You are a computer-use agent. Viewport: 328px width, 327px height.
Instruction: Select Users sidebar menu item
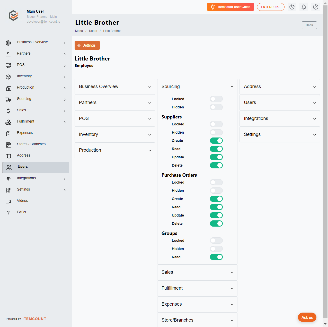tap(36, 168)
